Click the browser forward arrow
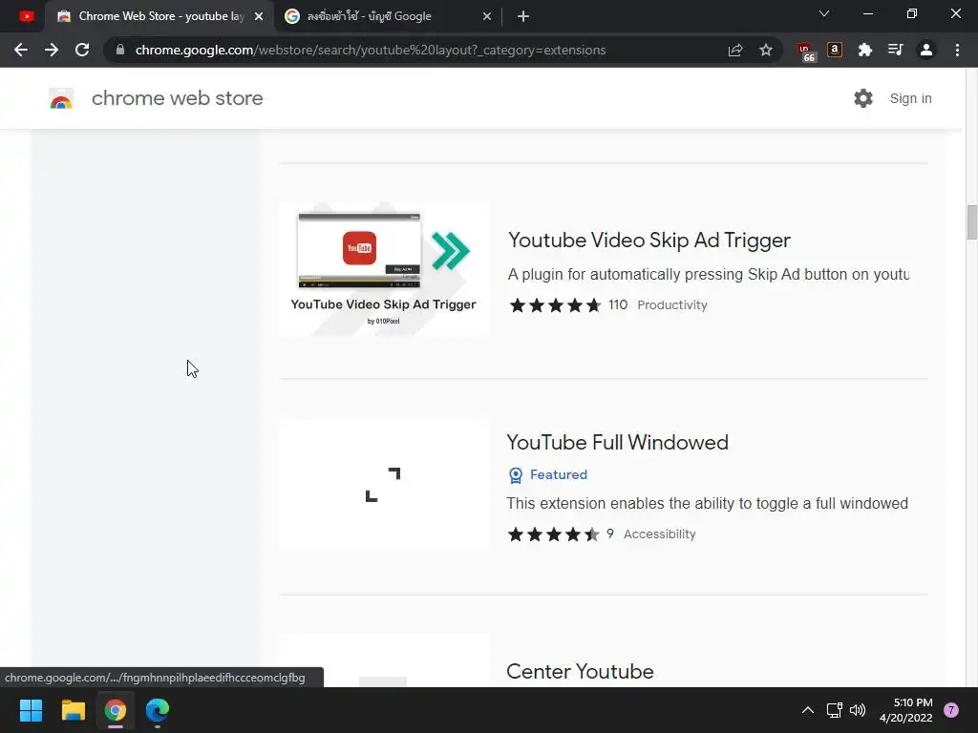 [52, 50]
